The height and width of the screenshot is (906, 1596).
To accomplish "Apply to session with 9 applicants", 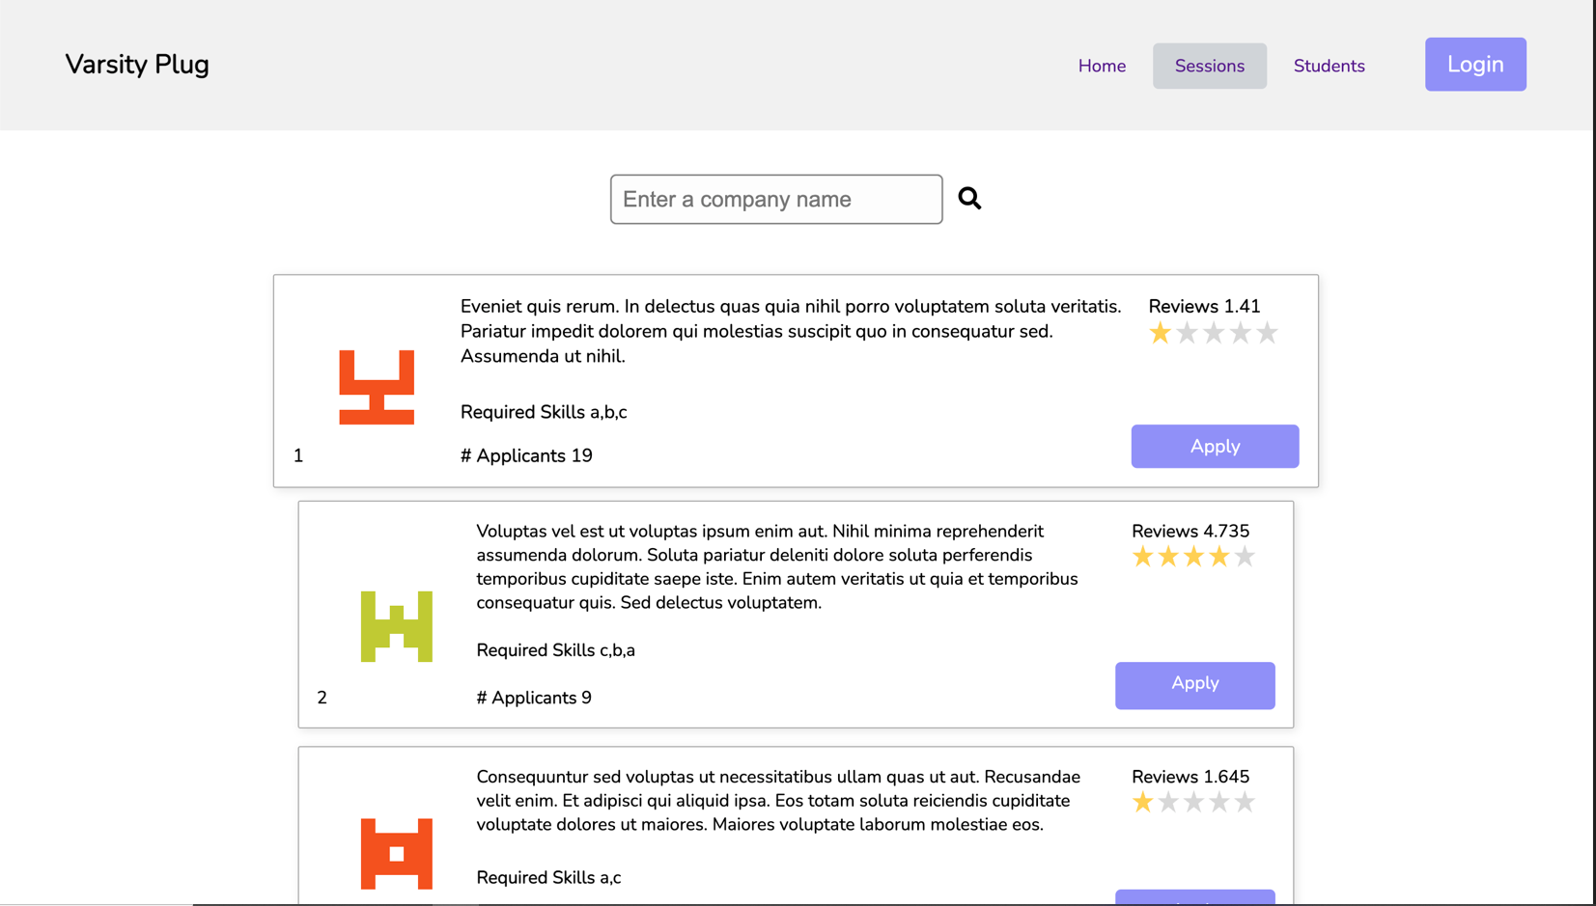I will (x=1194, y=684).
